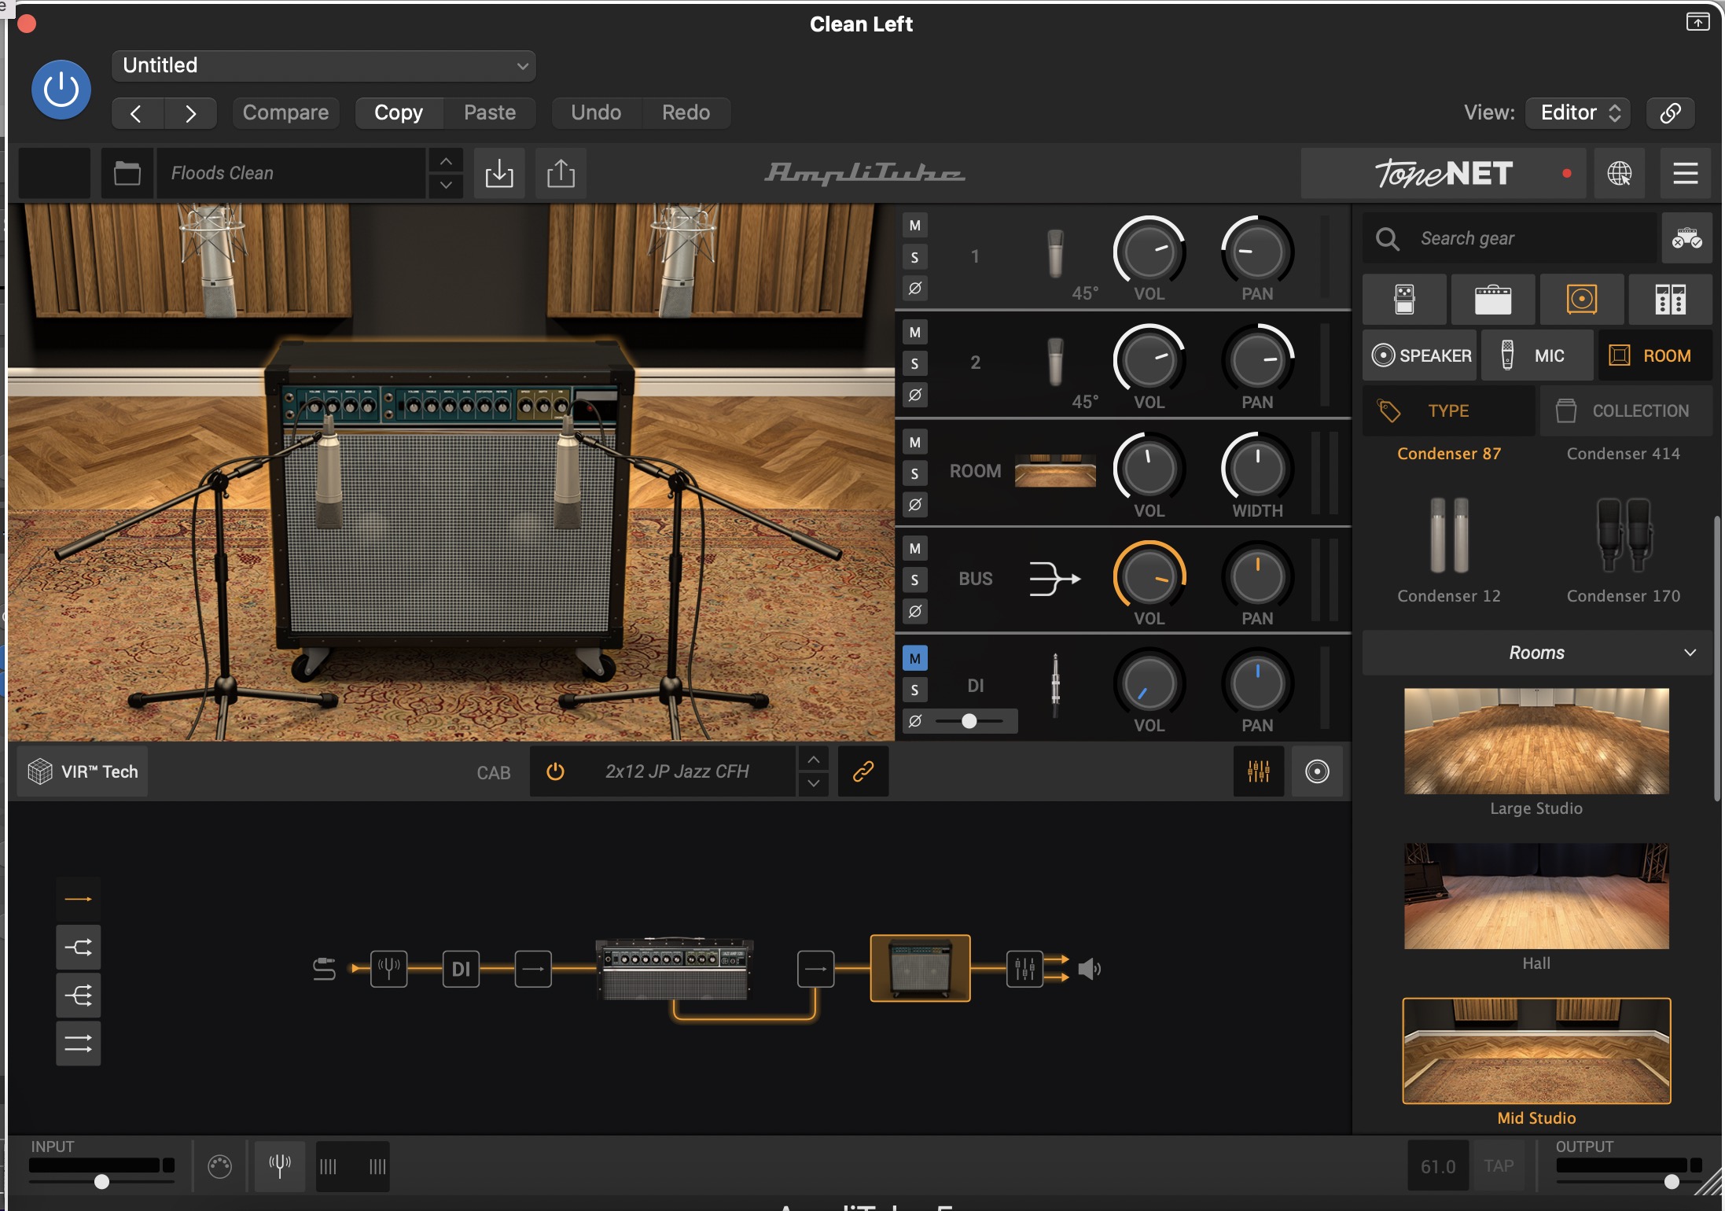Open the ToneNET globe icon
Viewport: 1725px width, 1211px height.
point(1619,173)
